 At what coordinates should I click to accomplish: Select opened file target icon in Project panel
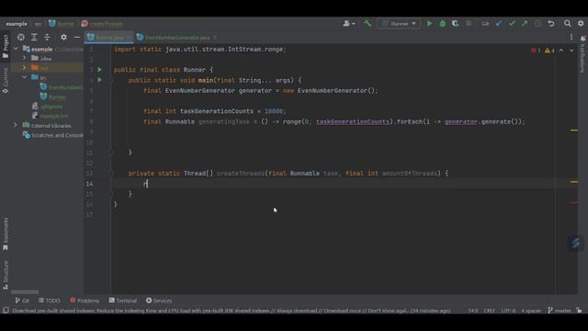coord(21,37)
